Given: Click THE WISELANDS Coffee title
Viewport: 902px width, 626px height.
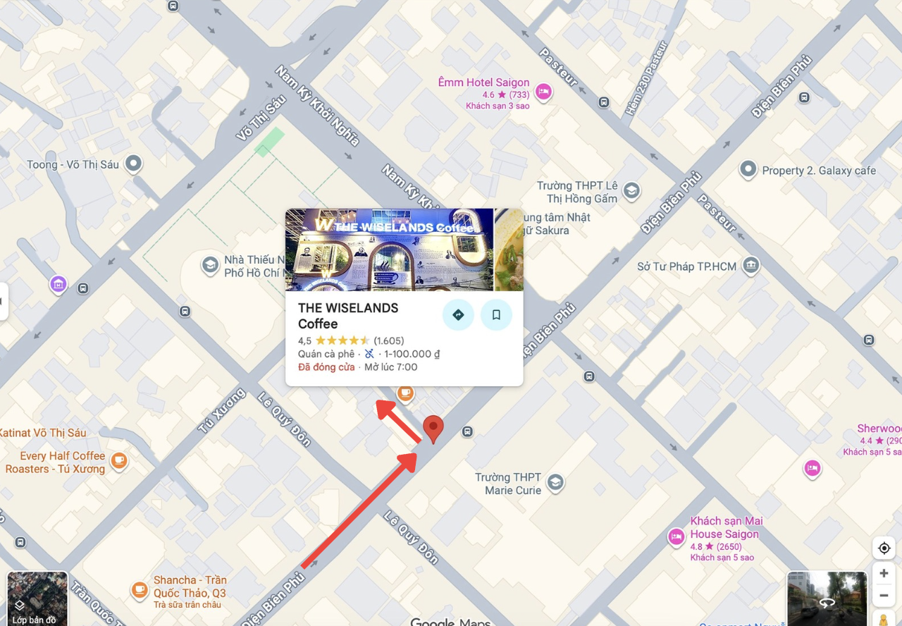Looking at the screenshot, I should [x=348, y=316].
